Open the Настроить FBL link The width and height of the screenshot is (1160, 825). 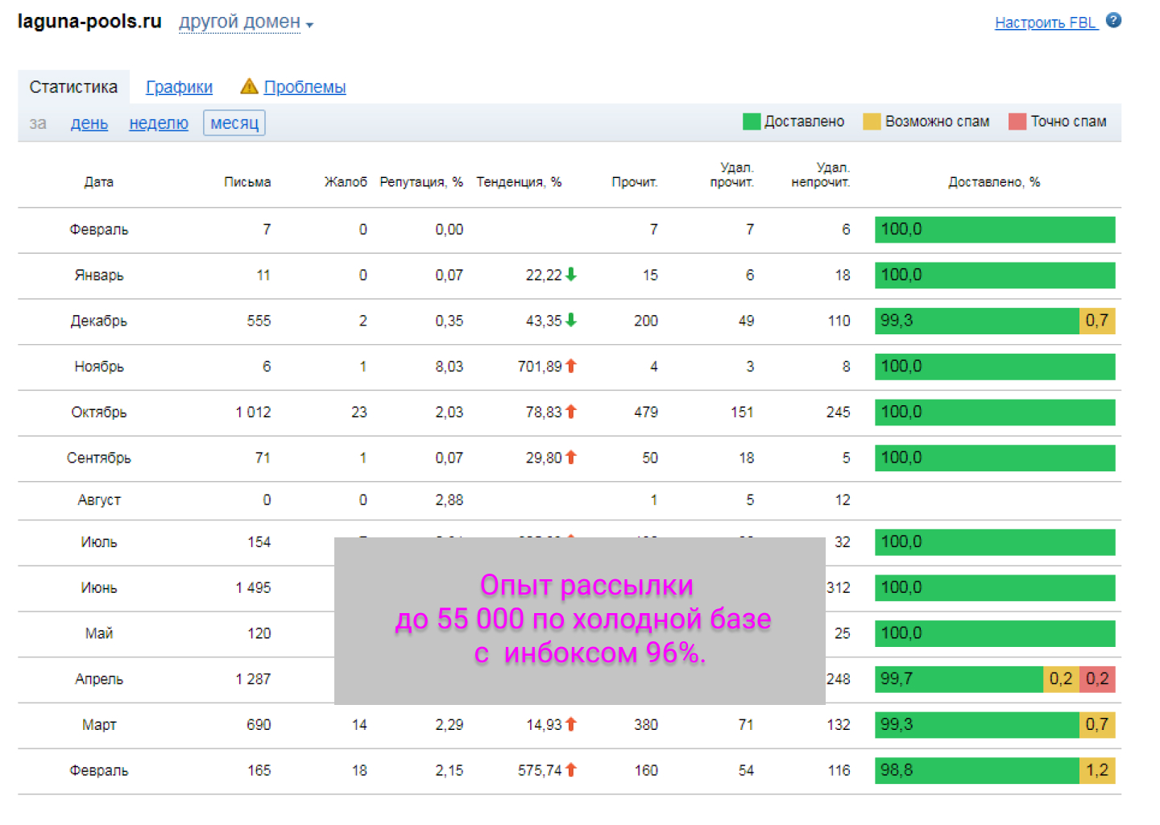tap(1046, 23)
